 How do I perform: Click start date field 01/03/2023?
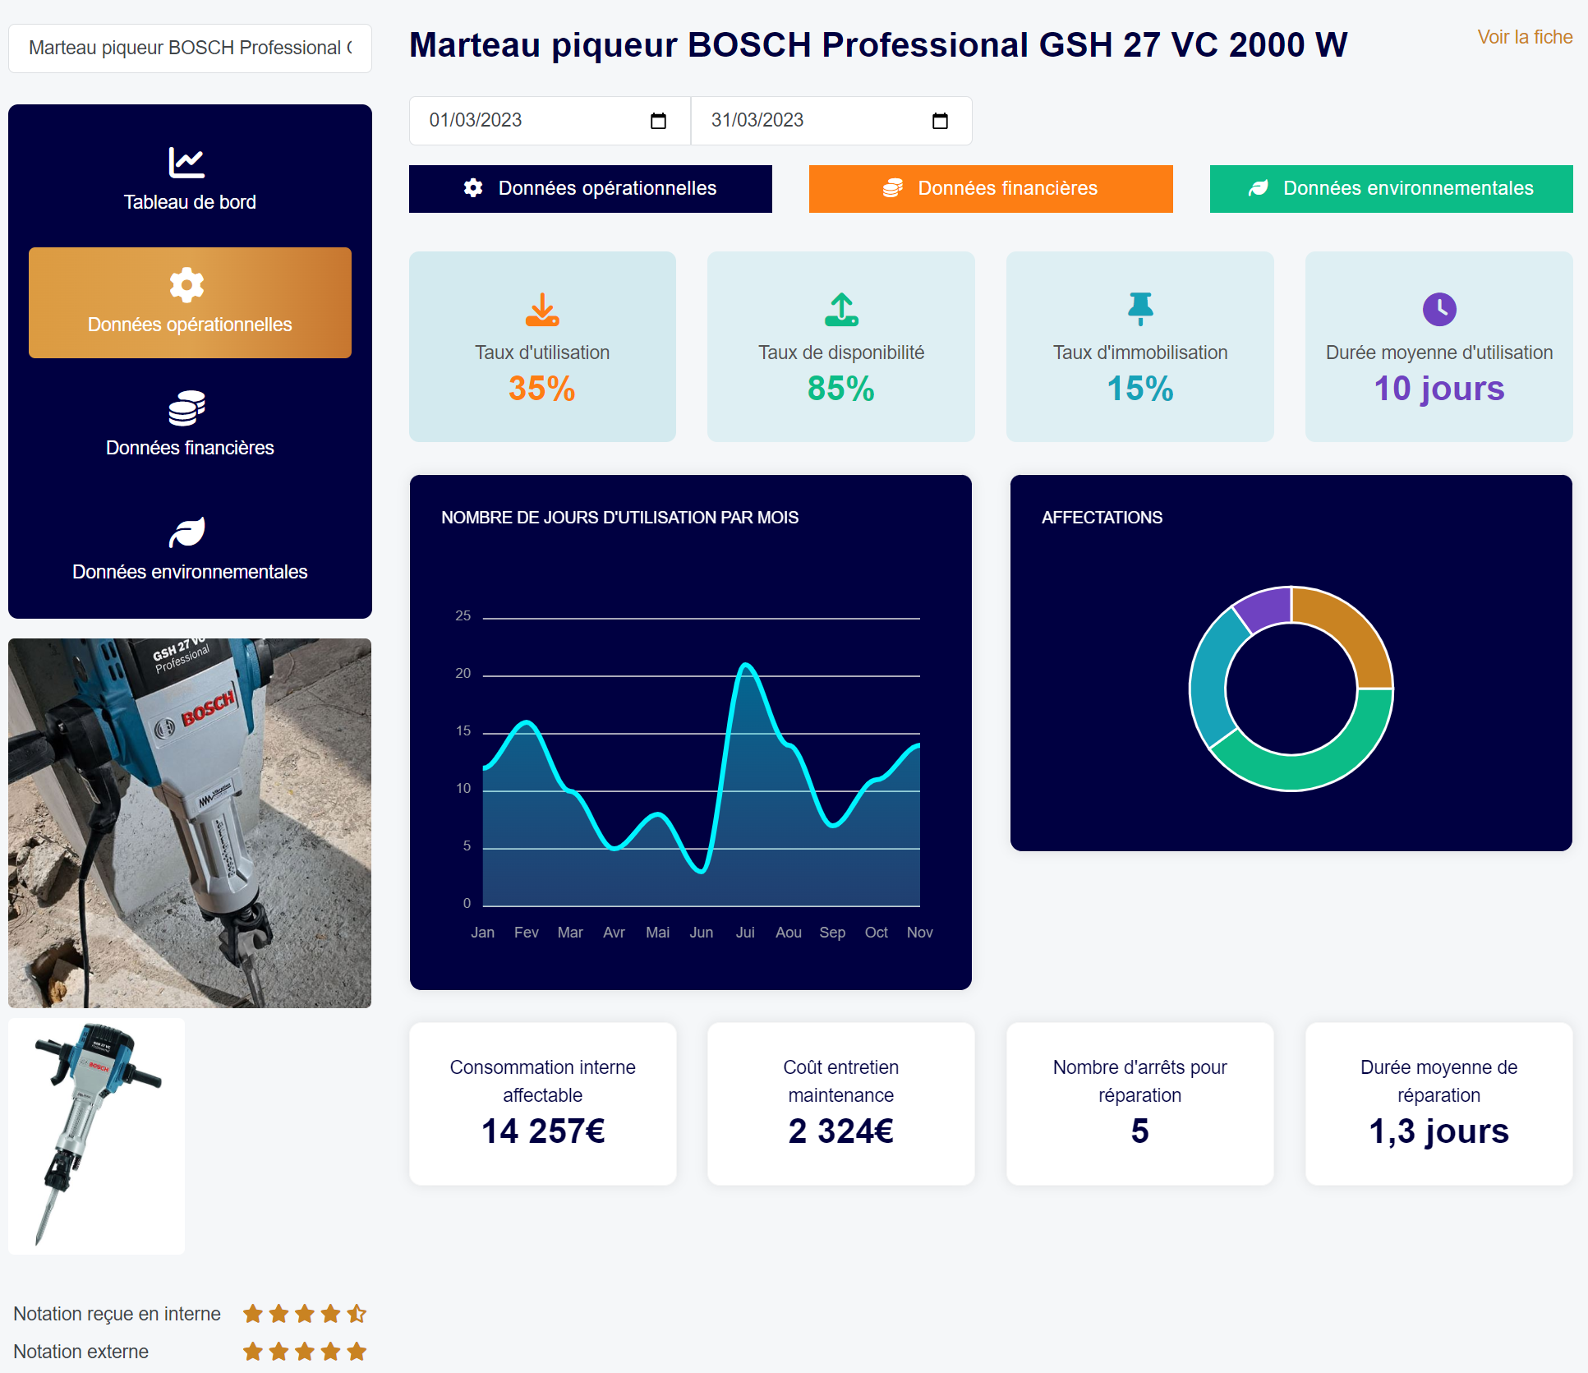click(550, 121)
